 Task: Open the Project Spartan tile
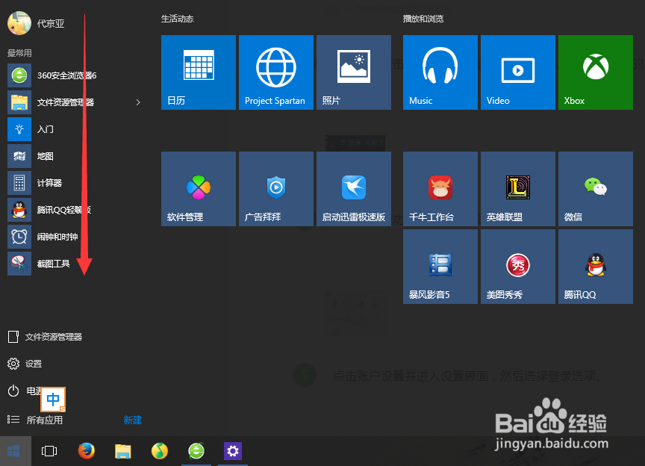(x=275, y=72)
